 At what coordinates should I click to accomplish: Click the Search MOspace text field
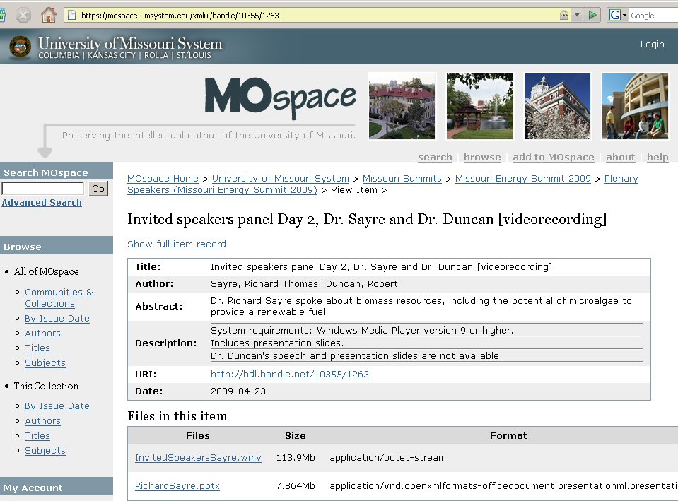43,189
